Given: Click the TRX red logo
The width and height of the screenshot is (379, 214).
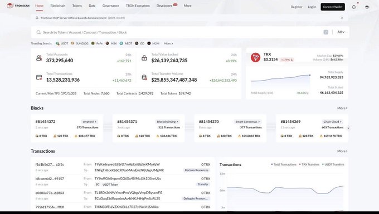Looking at the screenshot, I should [x=255, y=57].
